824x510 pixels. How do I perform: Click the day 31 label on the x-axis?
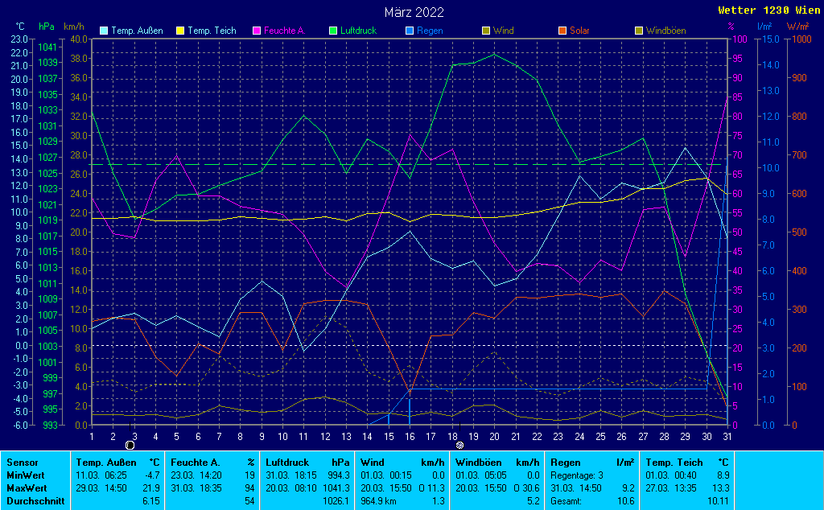(727, 437)
